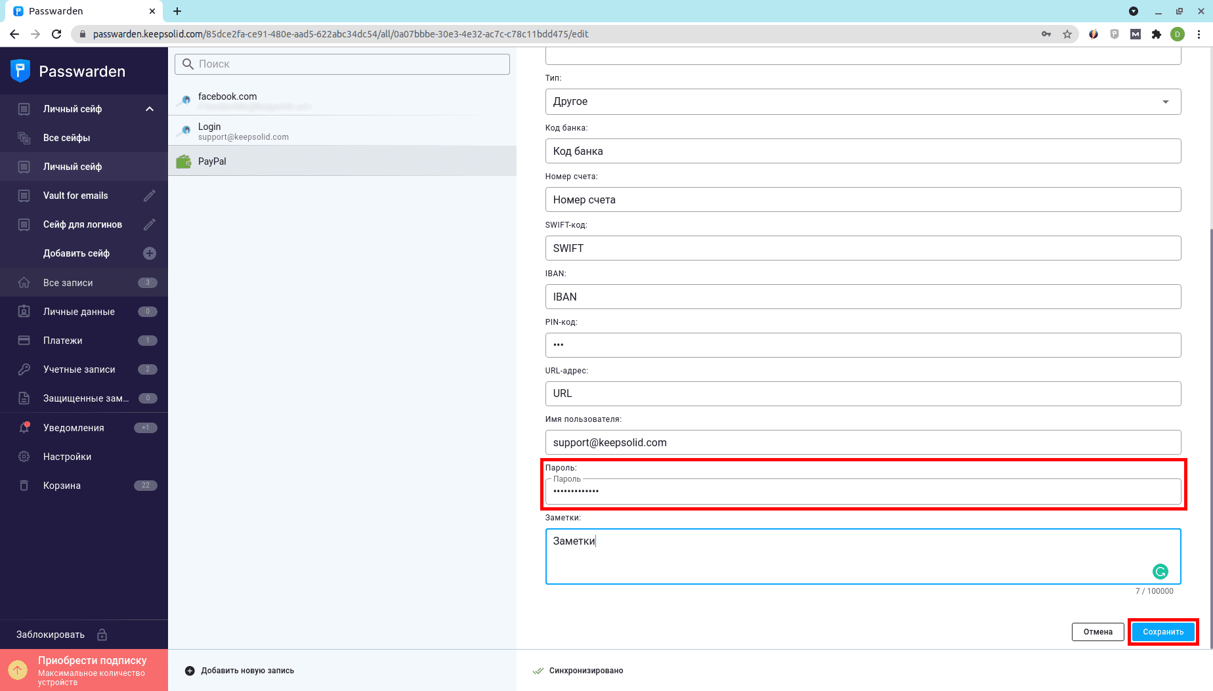Open the Платежи category

click(x=63, y=341)
